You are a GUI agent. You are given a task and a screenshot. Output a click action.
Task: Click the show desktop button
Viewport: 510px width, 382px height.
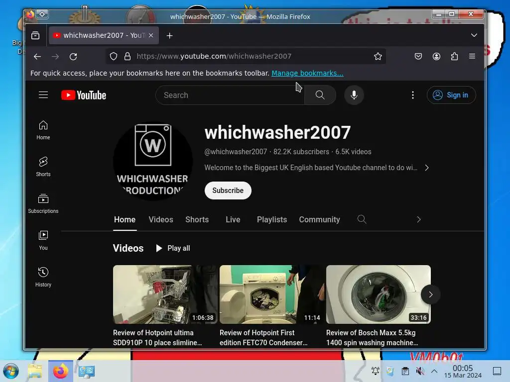tap(497, 371)
